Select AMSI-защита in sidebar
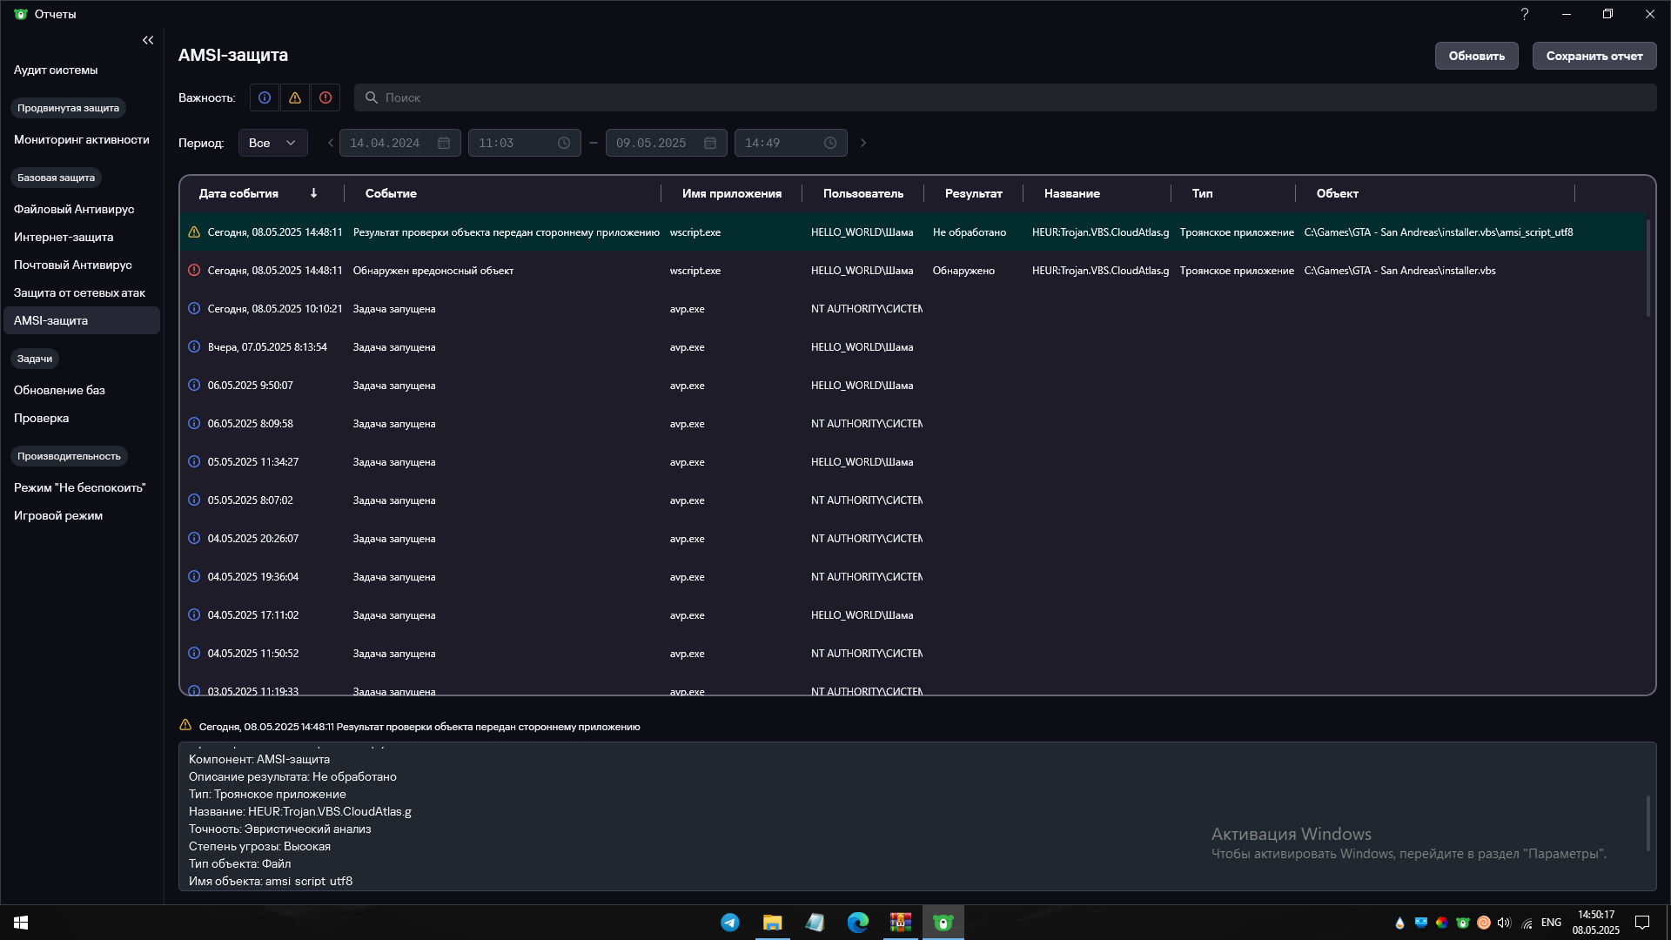 pyautogui.click(x=82, y=320)
